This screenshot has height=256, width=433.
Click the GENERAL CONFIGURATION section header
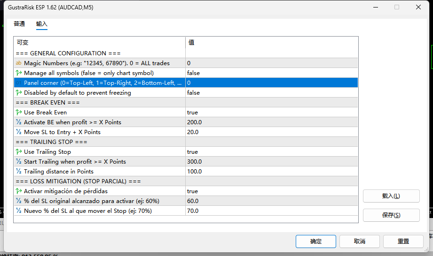pyautogui.click(x=68, y=53)
